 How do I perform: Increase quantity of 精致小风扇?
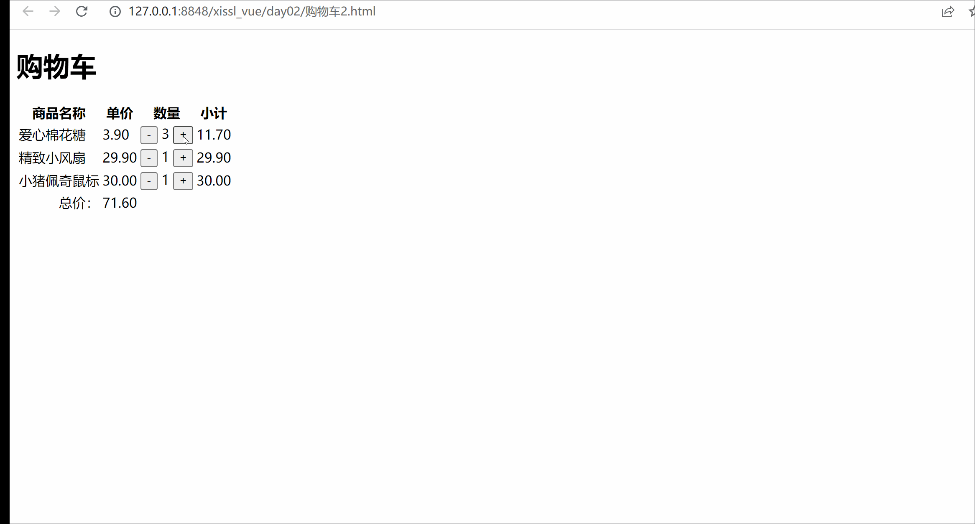(x=183, y=158)
